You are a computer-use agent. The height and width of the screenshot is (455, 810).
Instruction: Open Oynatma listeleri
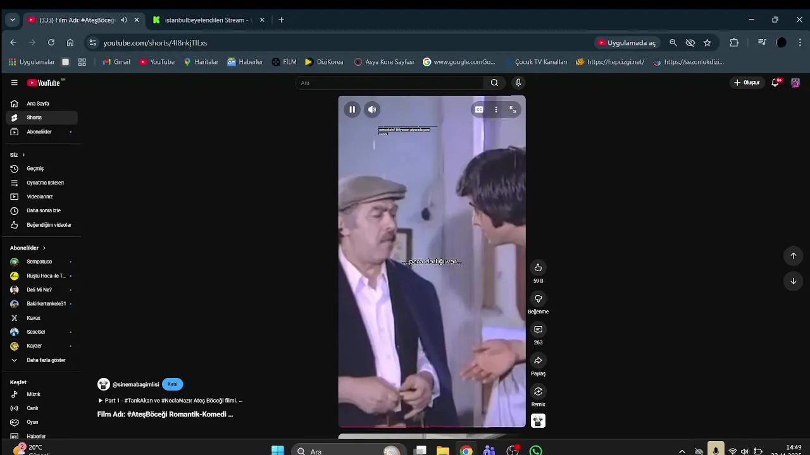pos(42,183)
